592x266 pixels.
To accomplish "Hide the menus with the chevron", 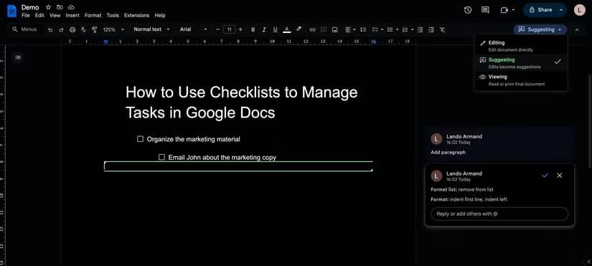I will click(x=577, y=30).
